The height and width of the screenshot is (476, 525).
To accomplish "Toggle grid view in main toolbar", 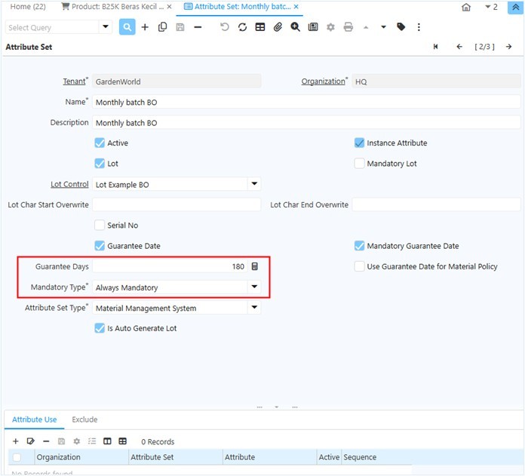I will click(x=259, y=27).
